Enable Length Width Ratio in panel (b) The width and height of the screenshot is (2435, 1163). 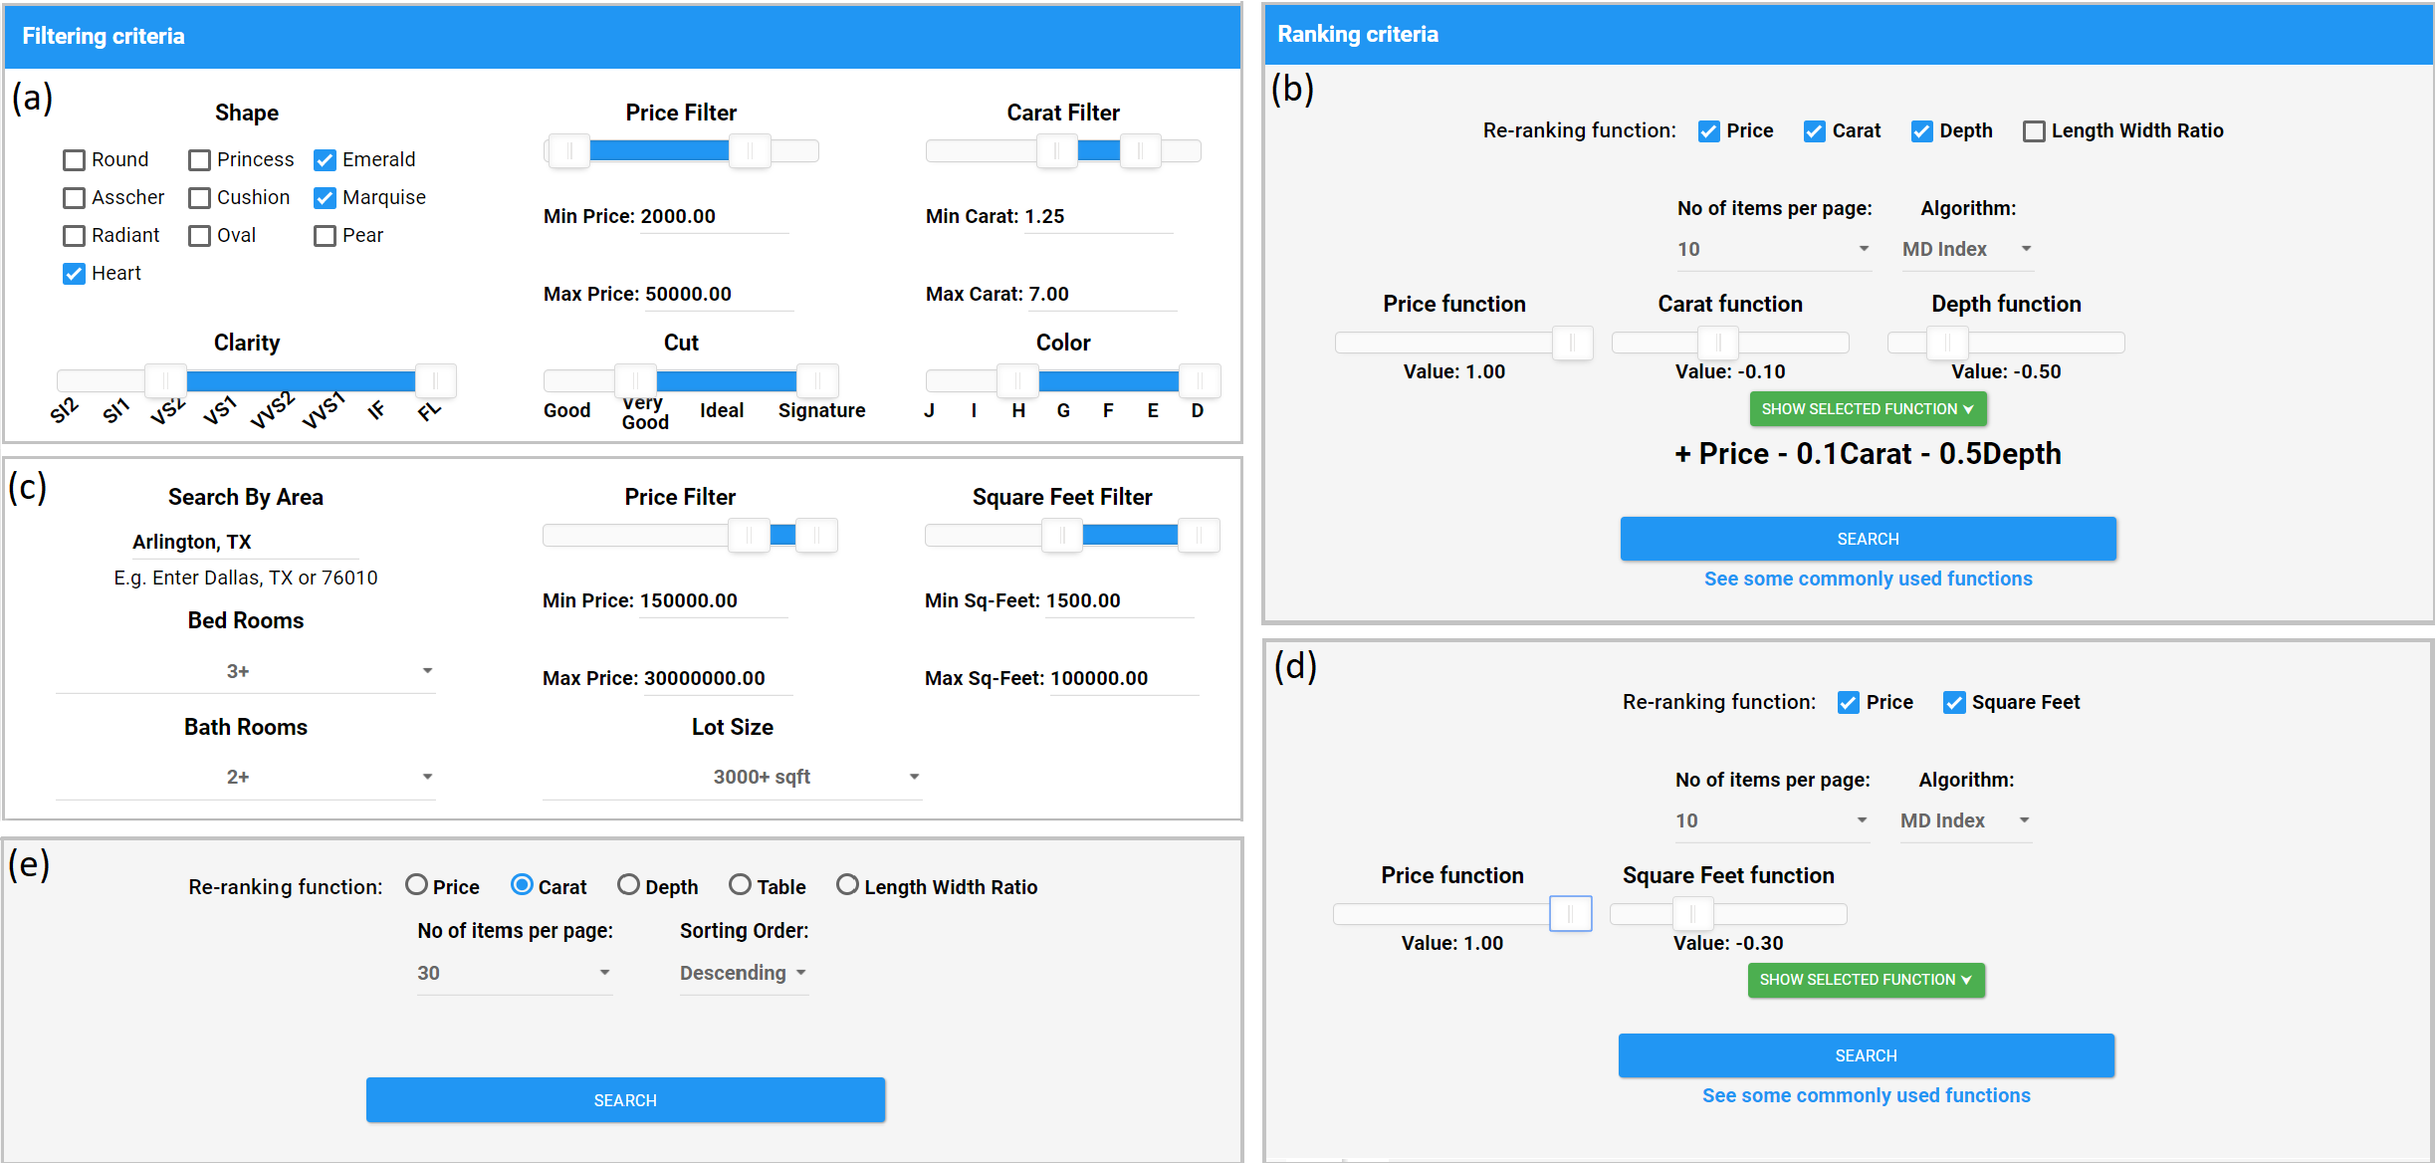(2034, 131)
